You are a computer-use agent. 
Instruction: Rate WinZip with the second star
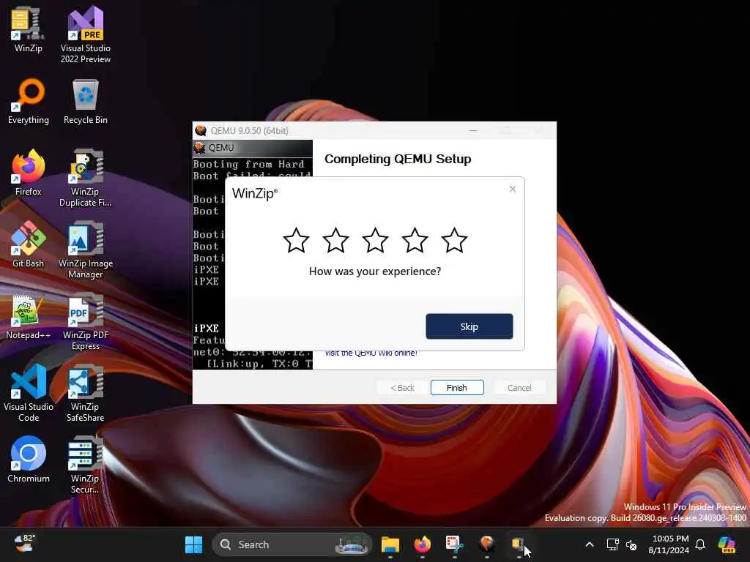tap(335, 240)
